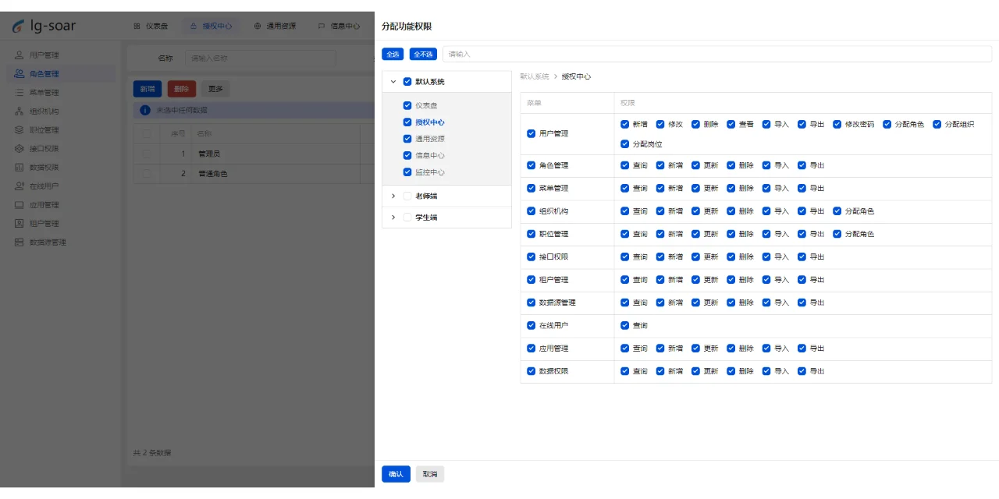Focus the 请输入 search field in drawer

click(717, 54)
